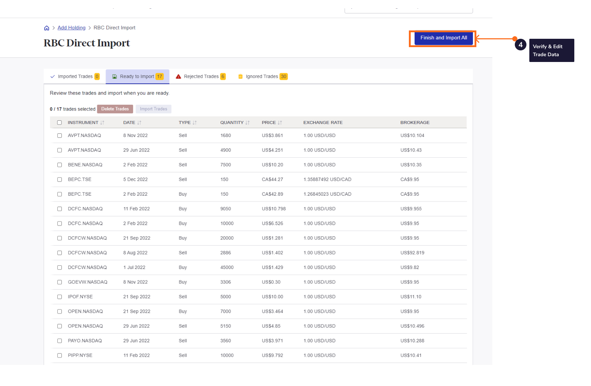The width and height of the screenshot is (591, 386).
Task: Click the 1.35887492 USD/CAD exchange rate
Action: pos(327,179)
